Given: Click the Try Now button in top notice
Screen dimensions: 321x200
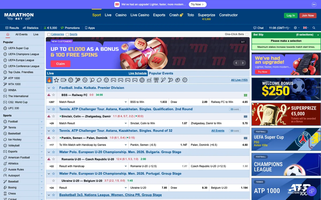Looking at the screenshot, I should [197, 5].
